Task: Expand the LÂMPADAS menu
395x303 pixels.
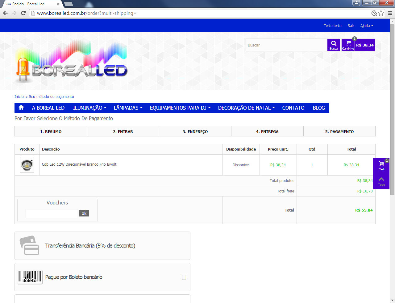Action: [x=128, y=108]
